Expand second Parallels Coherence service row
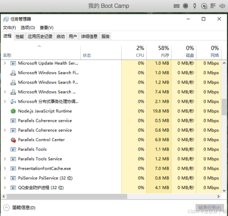The width and height of the screenshot is (228, 216). tap(5, 130)
